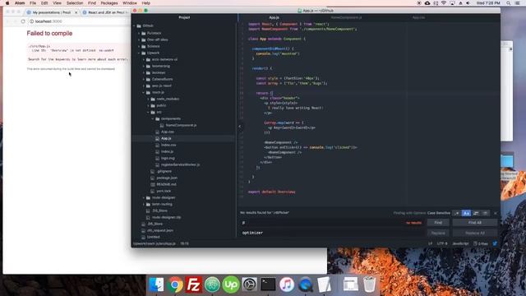Focus the replace field containing 'optimizer'
The height and width of the screenshot is (296, 526).
[x=332, y=233]
